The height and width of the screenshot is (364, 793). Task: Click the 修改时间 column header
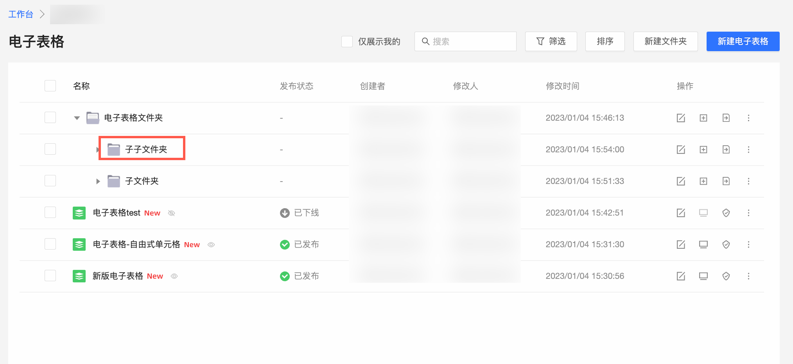[563, 86]
